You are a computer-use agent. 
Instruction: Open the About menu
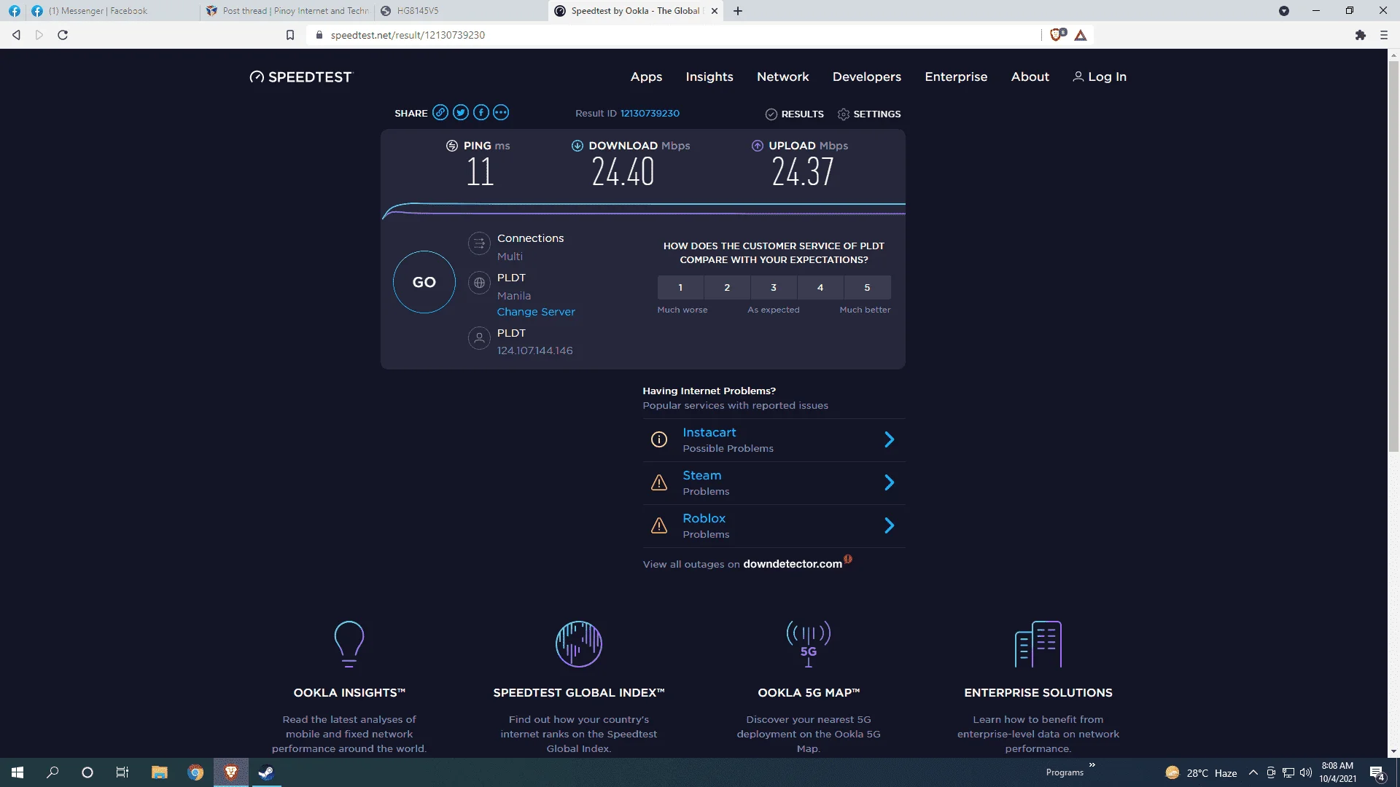point(1030,77)
